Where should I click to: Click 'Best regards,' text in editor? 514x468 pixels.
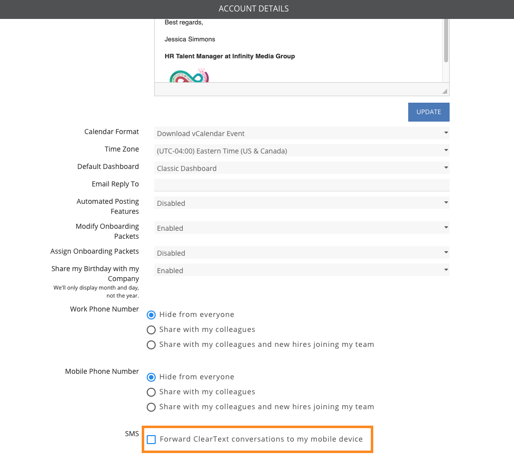point(184,22)
